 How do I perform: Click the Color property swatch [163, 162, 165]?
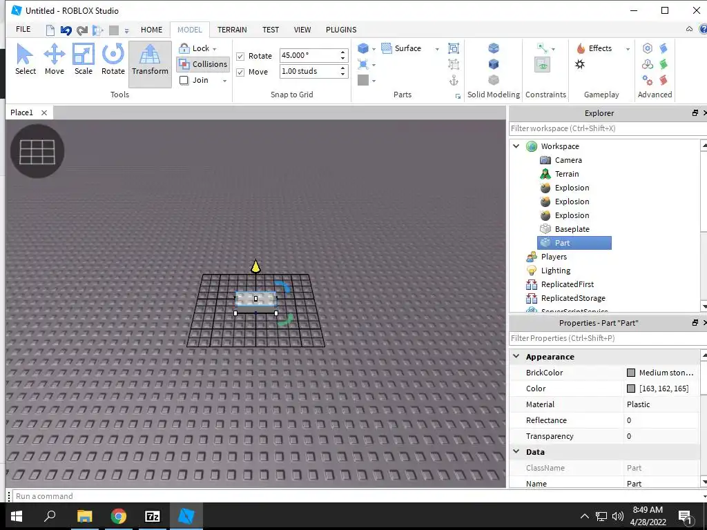(x=631, y=389)
